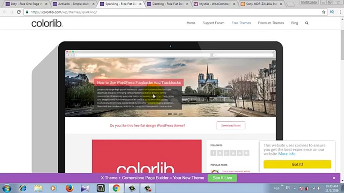This screenshot has height=193, width=344.
Task: Open the More info cookie link
Action: (287, 154)
